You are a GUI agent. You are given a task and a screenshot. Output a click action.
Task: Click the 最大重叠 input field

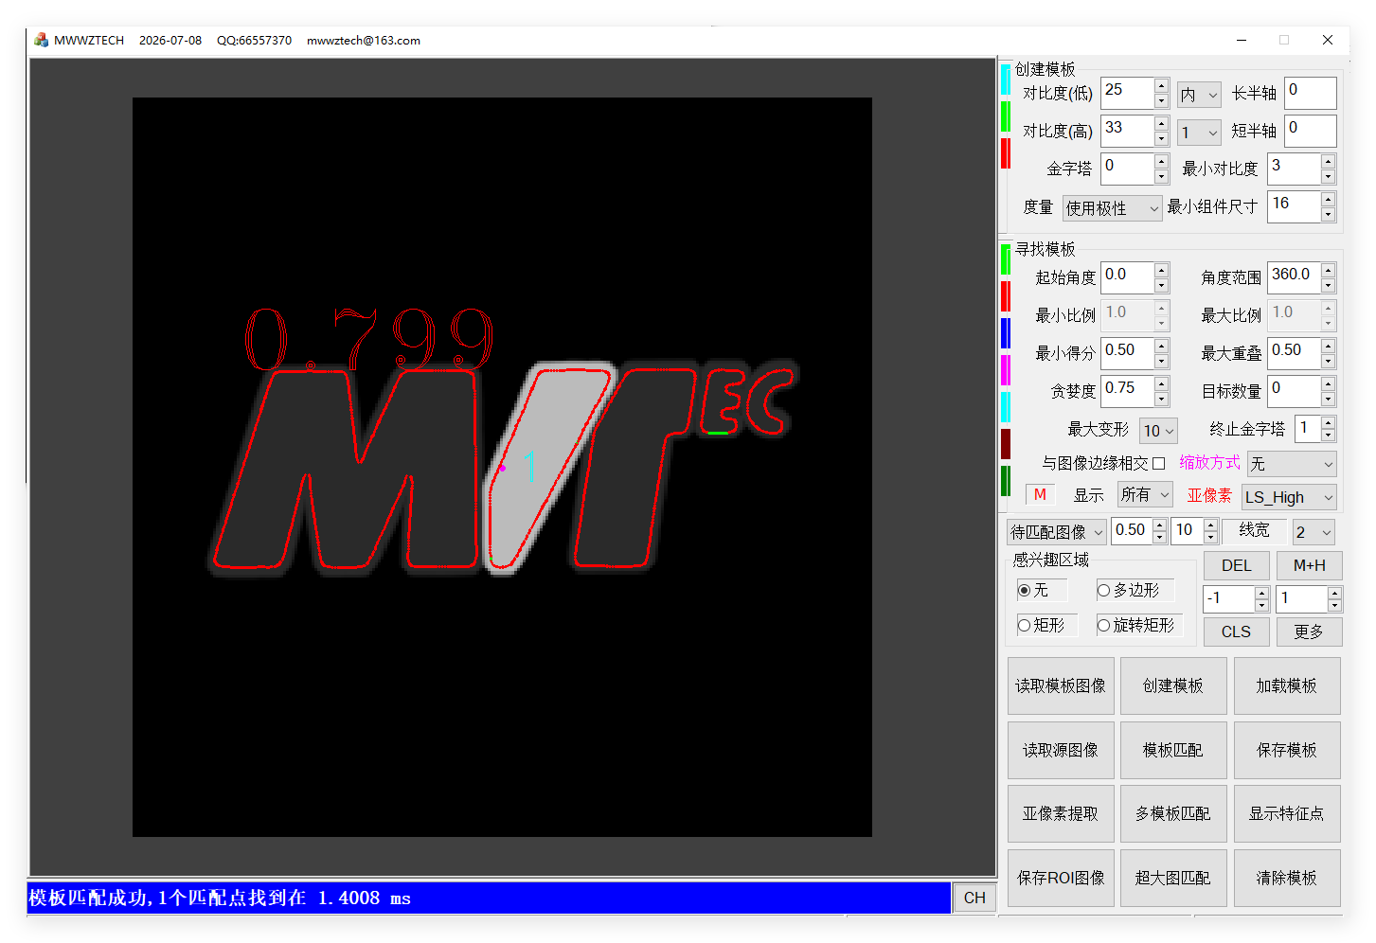(x=1295, y=353)
